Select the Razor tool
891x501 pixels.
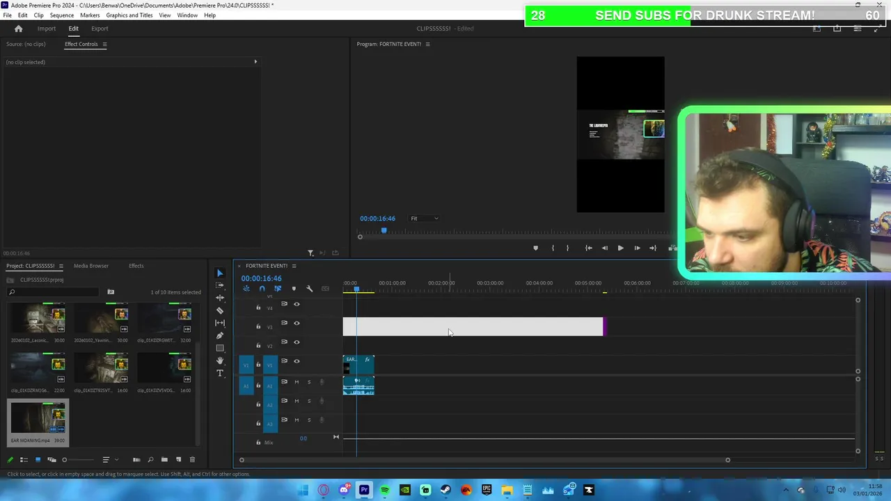coord(220,310)
